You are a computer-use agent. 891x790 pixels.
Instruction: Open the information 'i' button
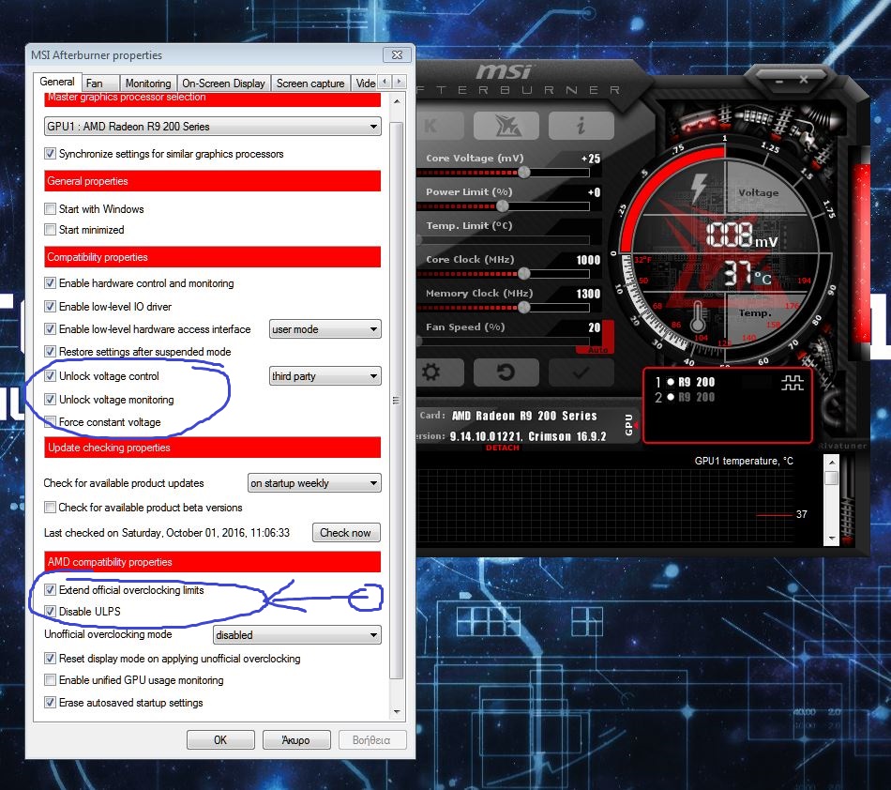tap(581, 125)
